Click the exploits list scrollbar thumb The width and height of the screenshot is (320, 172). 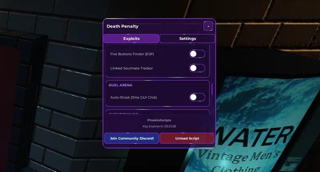[212, 89]
